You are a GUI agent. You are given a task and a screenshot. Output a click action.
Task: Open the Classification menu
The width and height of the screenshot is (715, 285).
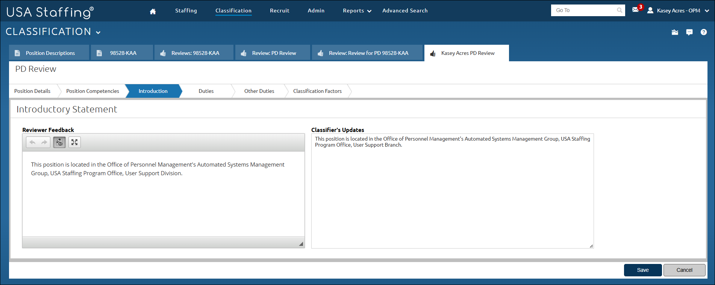(233, 11)
